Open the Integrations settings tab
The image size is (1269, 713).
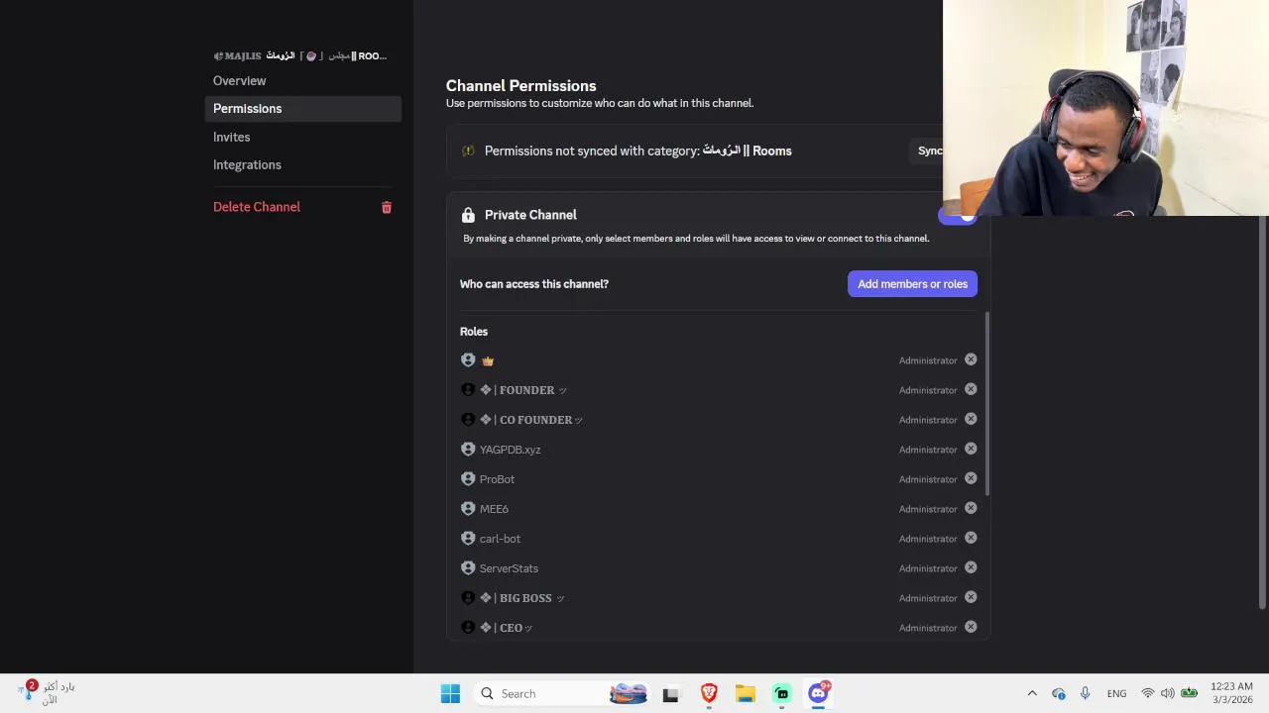302,164
